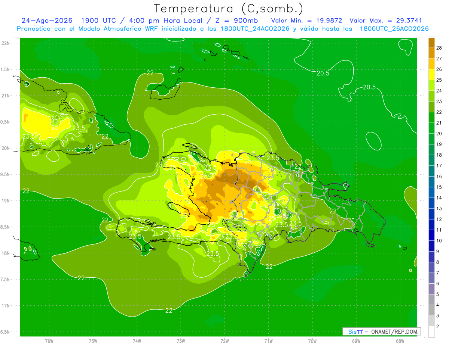
Task: Click legend scale value 21
Action: pos(440,123)
